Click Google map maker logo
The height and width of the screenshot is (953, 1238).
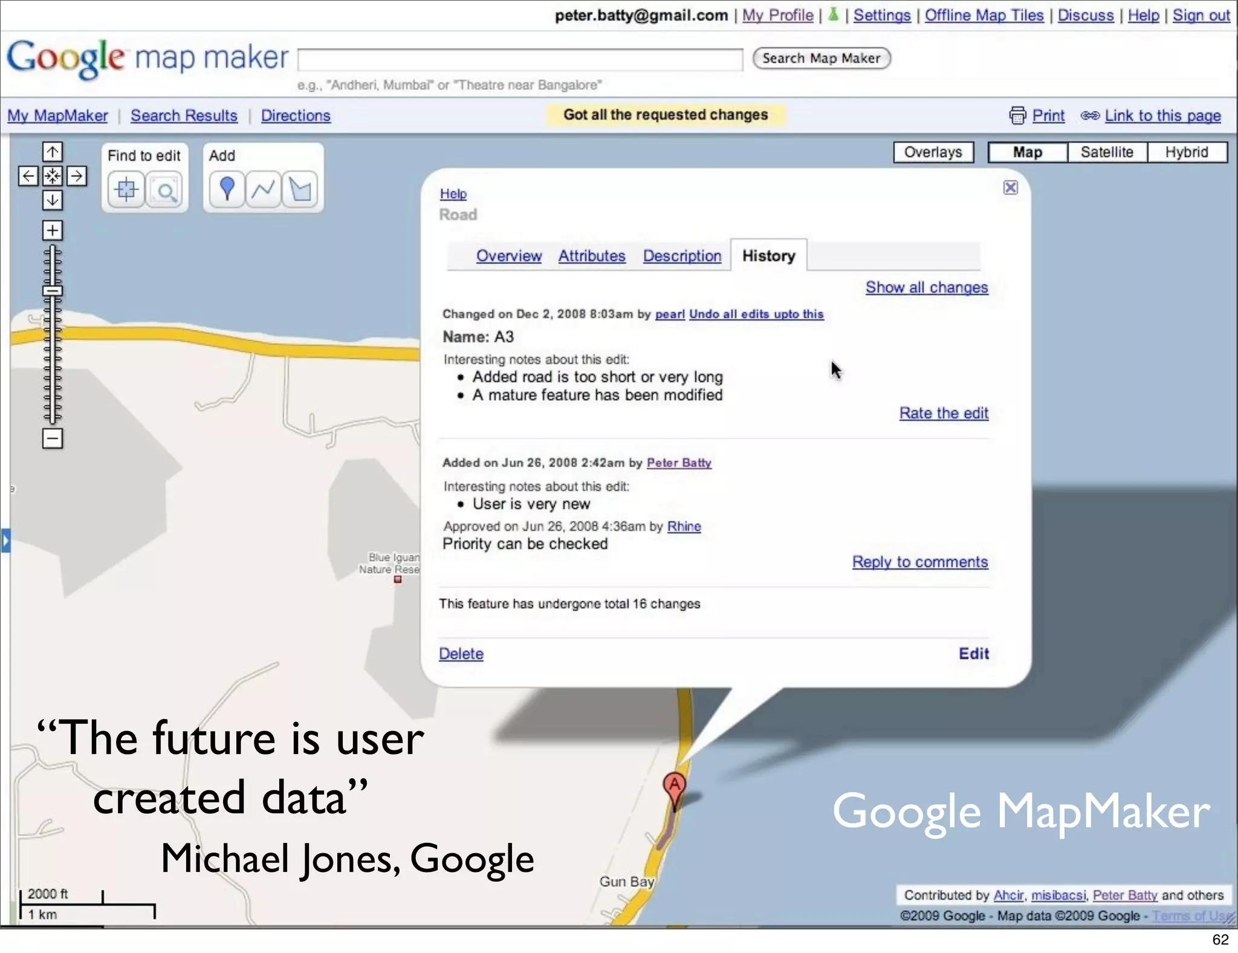(147, 58)
